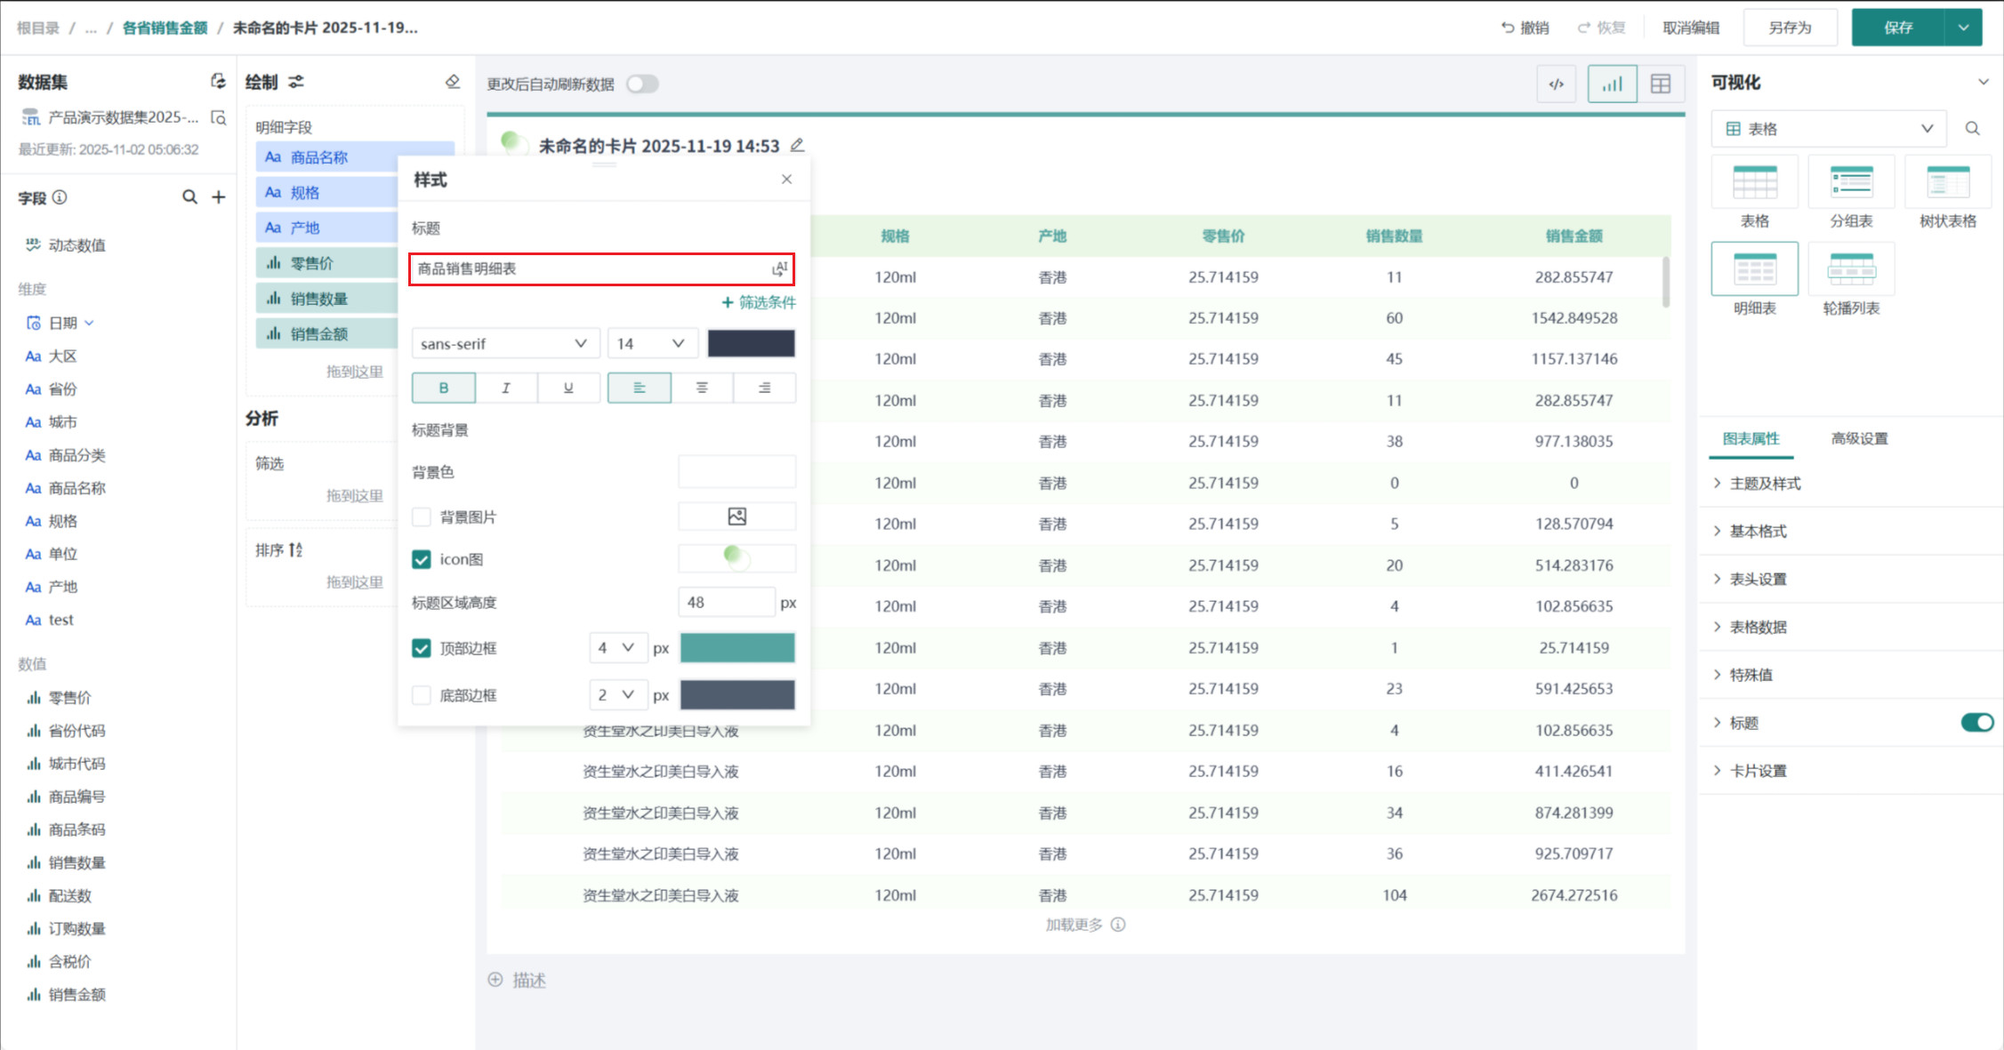Edit card title with pencil icon

pos(797,145)
